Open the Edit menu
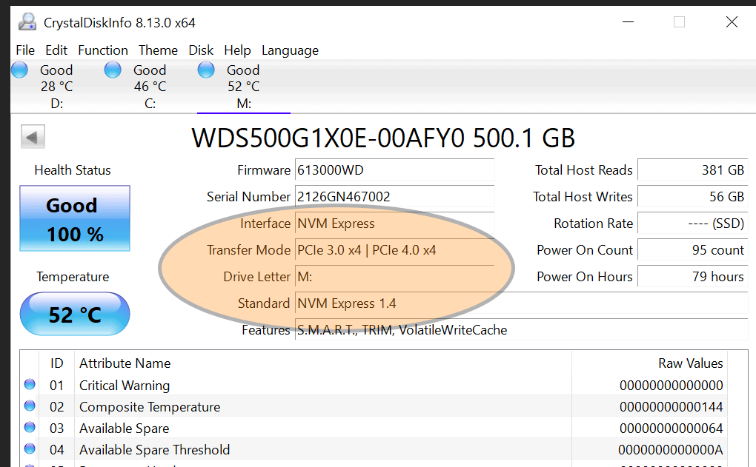756x467 pixels. (x=56, y=50)
